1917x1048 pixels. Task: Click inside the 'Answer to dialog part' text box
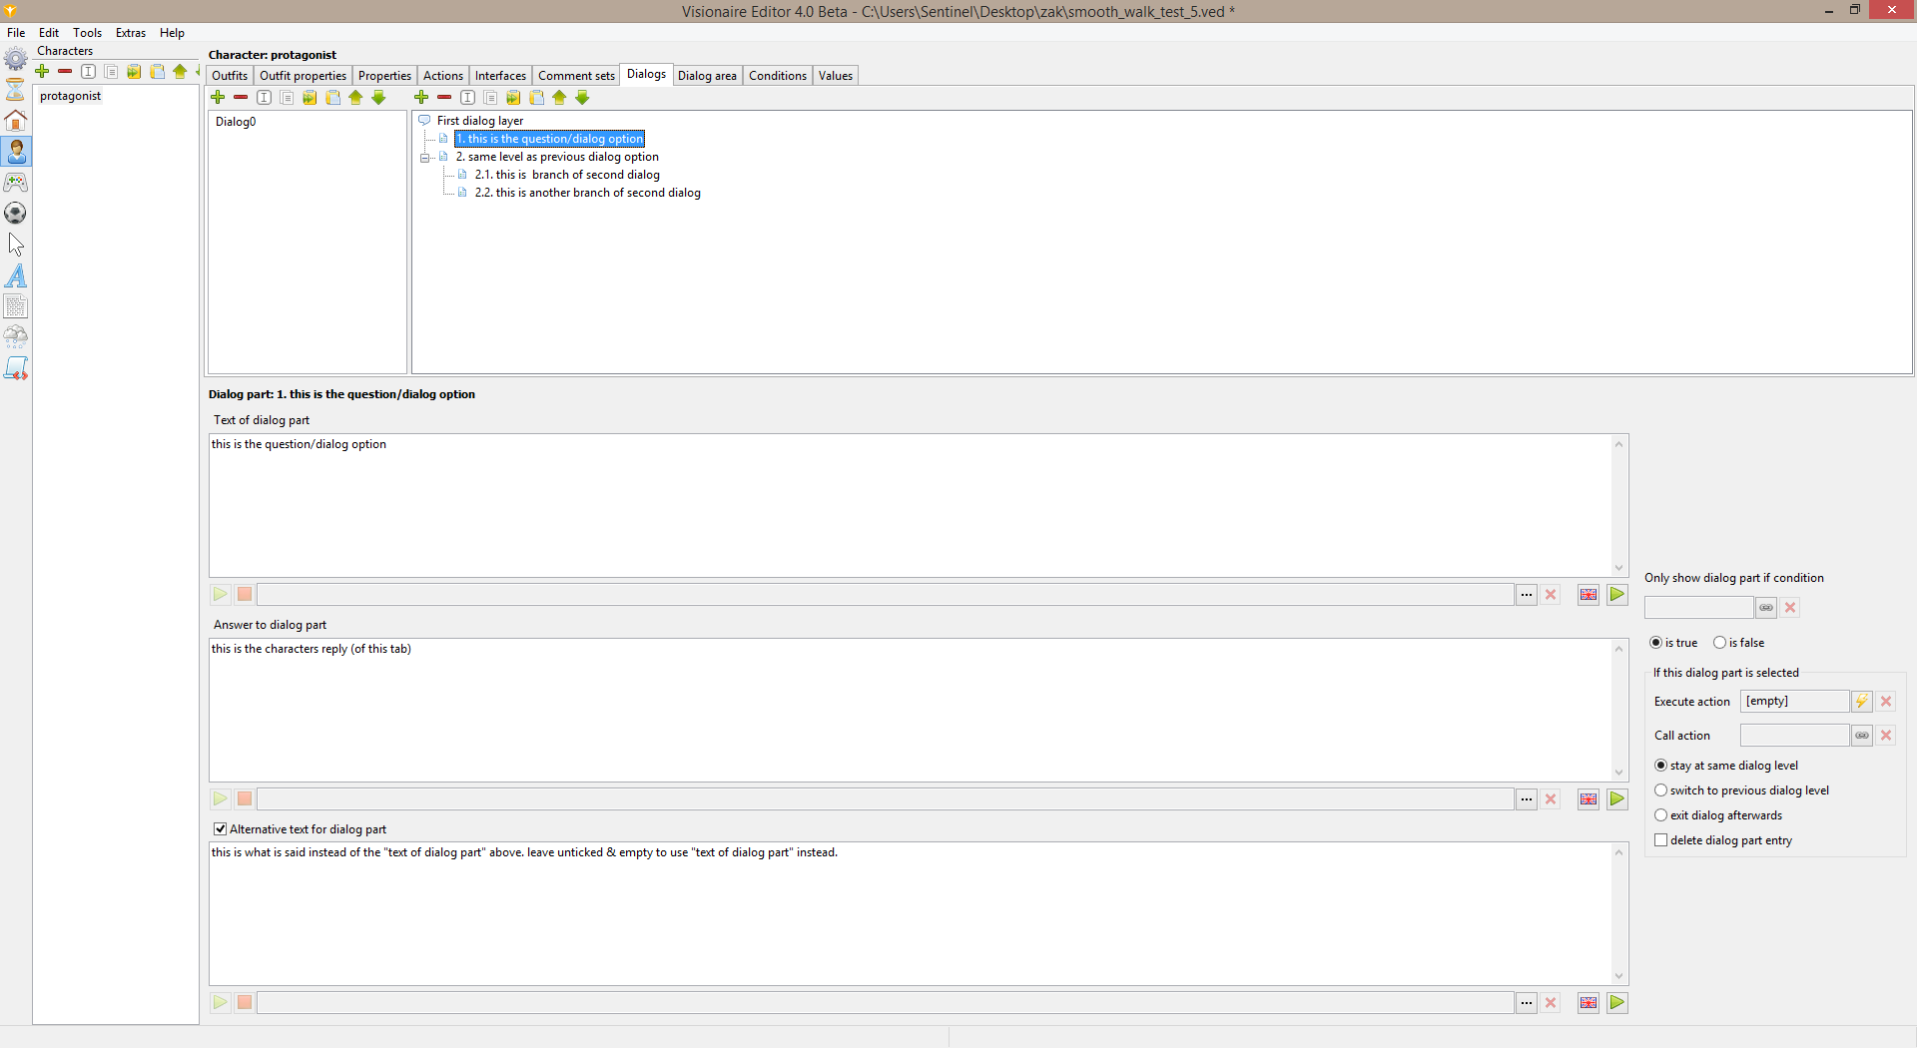click(909, 709)
